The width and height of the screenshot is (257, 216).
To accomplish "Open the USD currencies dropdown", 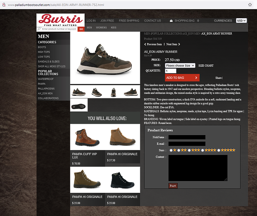I will pyautogui.click(x=241, y=21).
